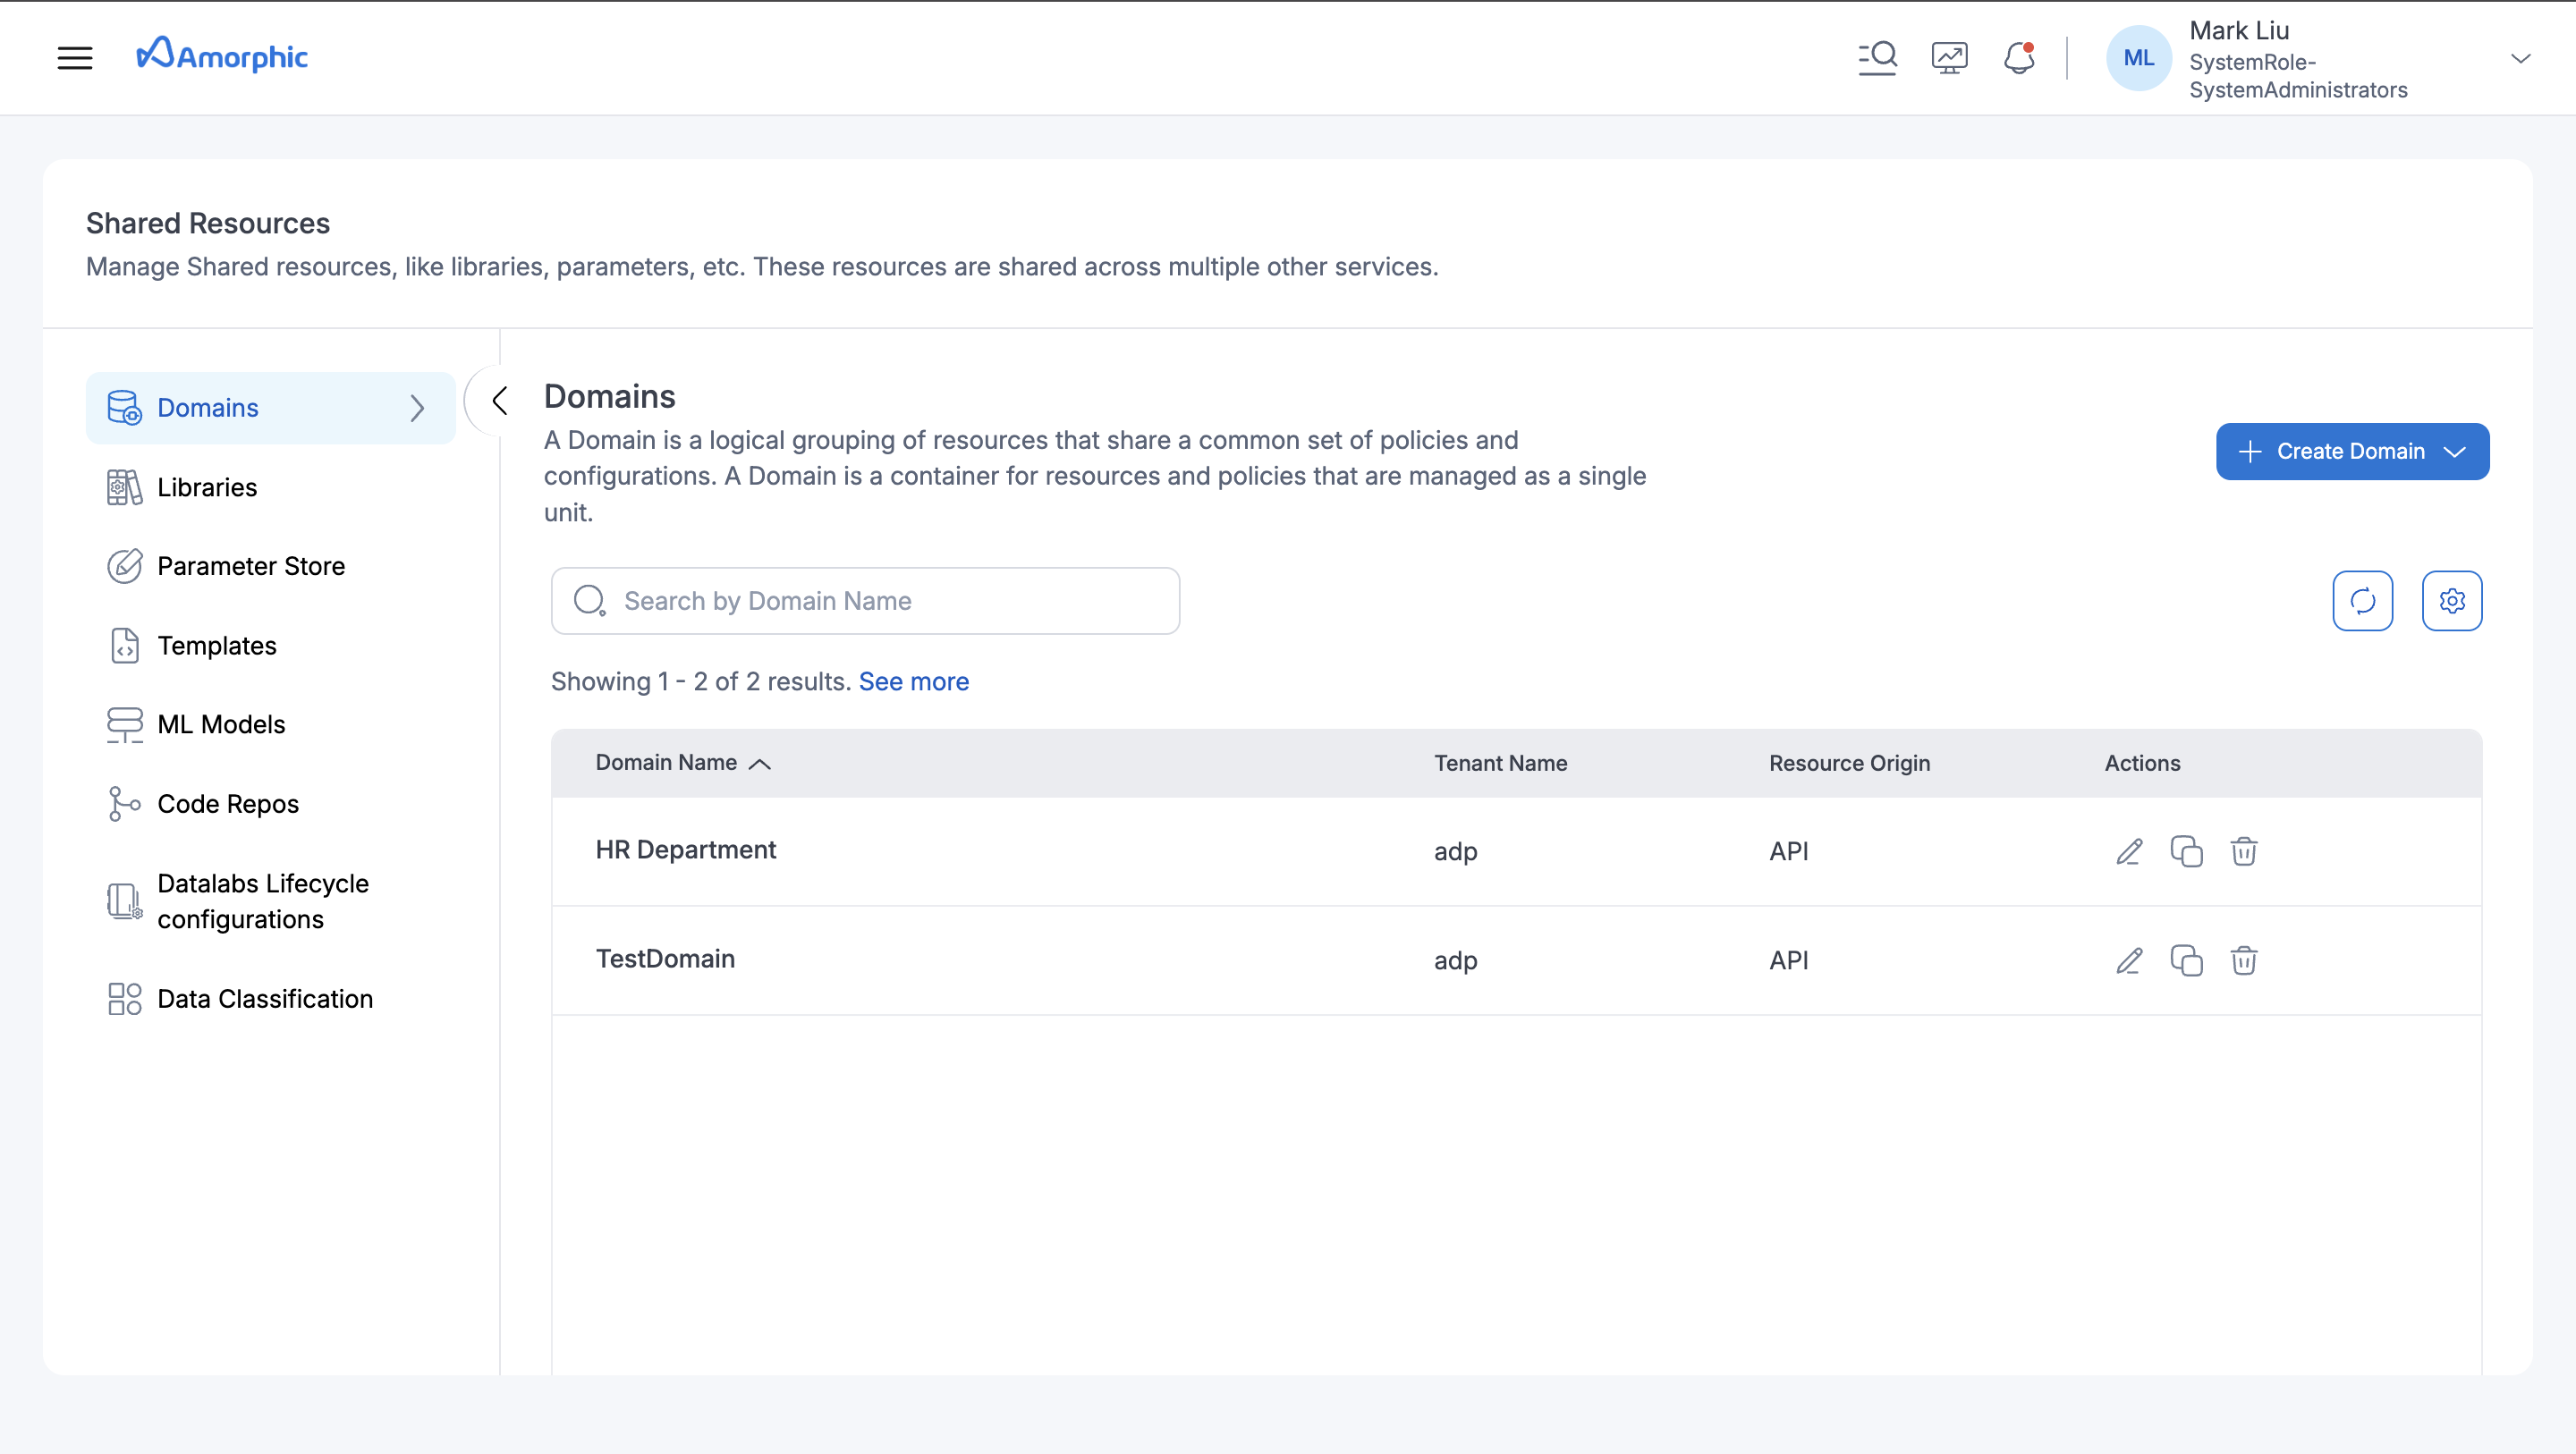Click the See more link
The image size is (2576, 1454).
pos(913,682)
